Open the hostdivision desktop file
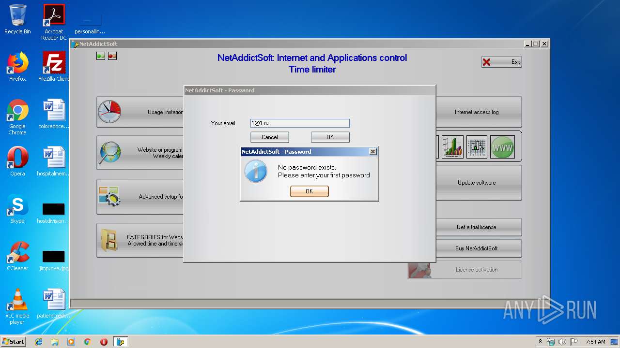This screenshot has height=348, width=620. click(53, 213)
